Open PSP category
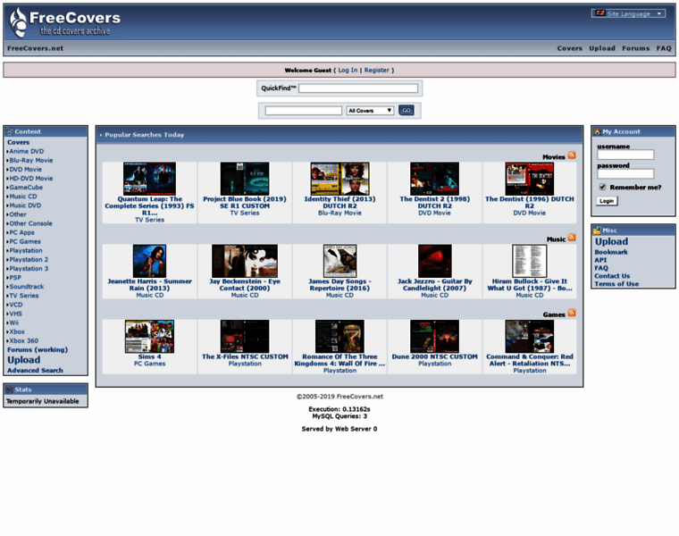 15,278
